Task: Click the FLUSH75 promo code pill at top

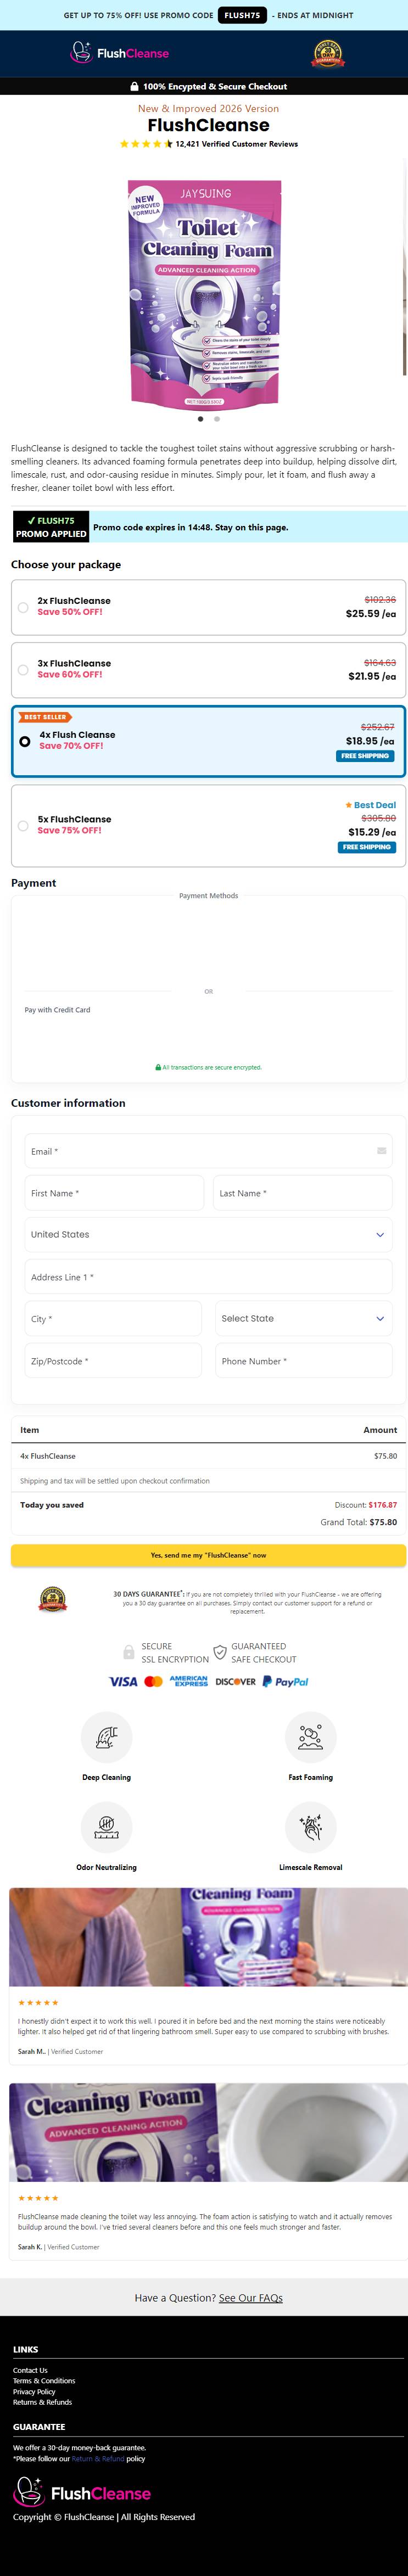Action: pyautogui.click(x=242, y=15)
